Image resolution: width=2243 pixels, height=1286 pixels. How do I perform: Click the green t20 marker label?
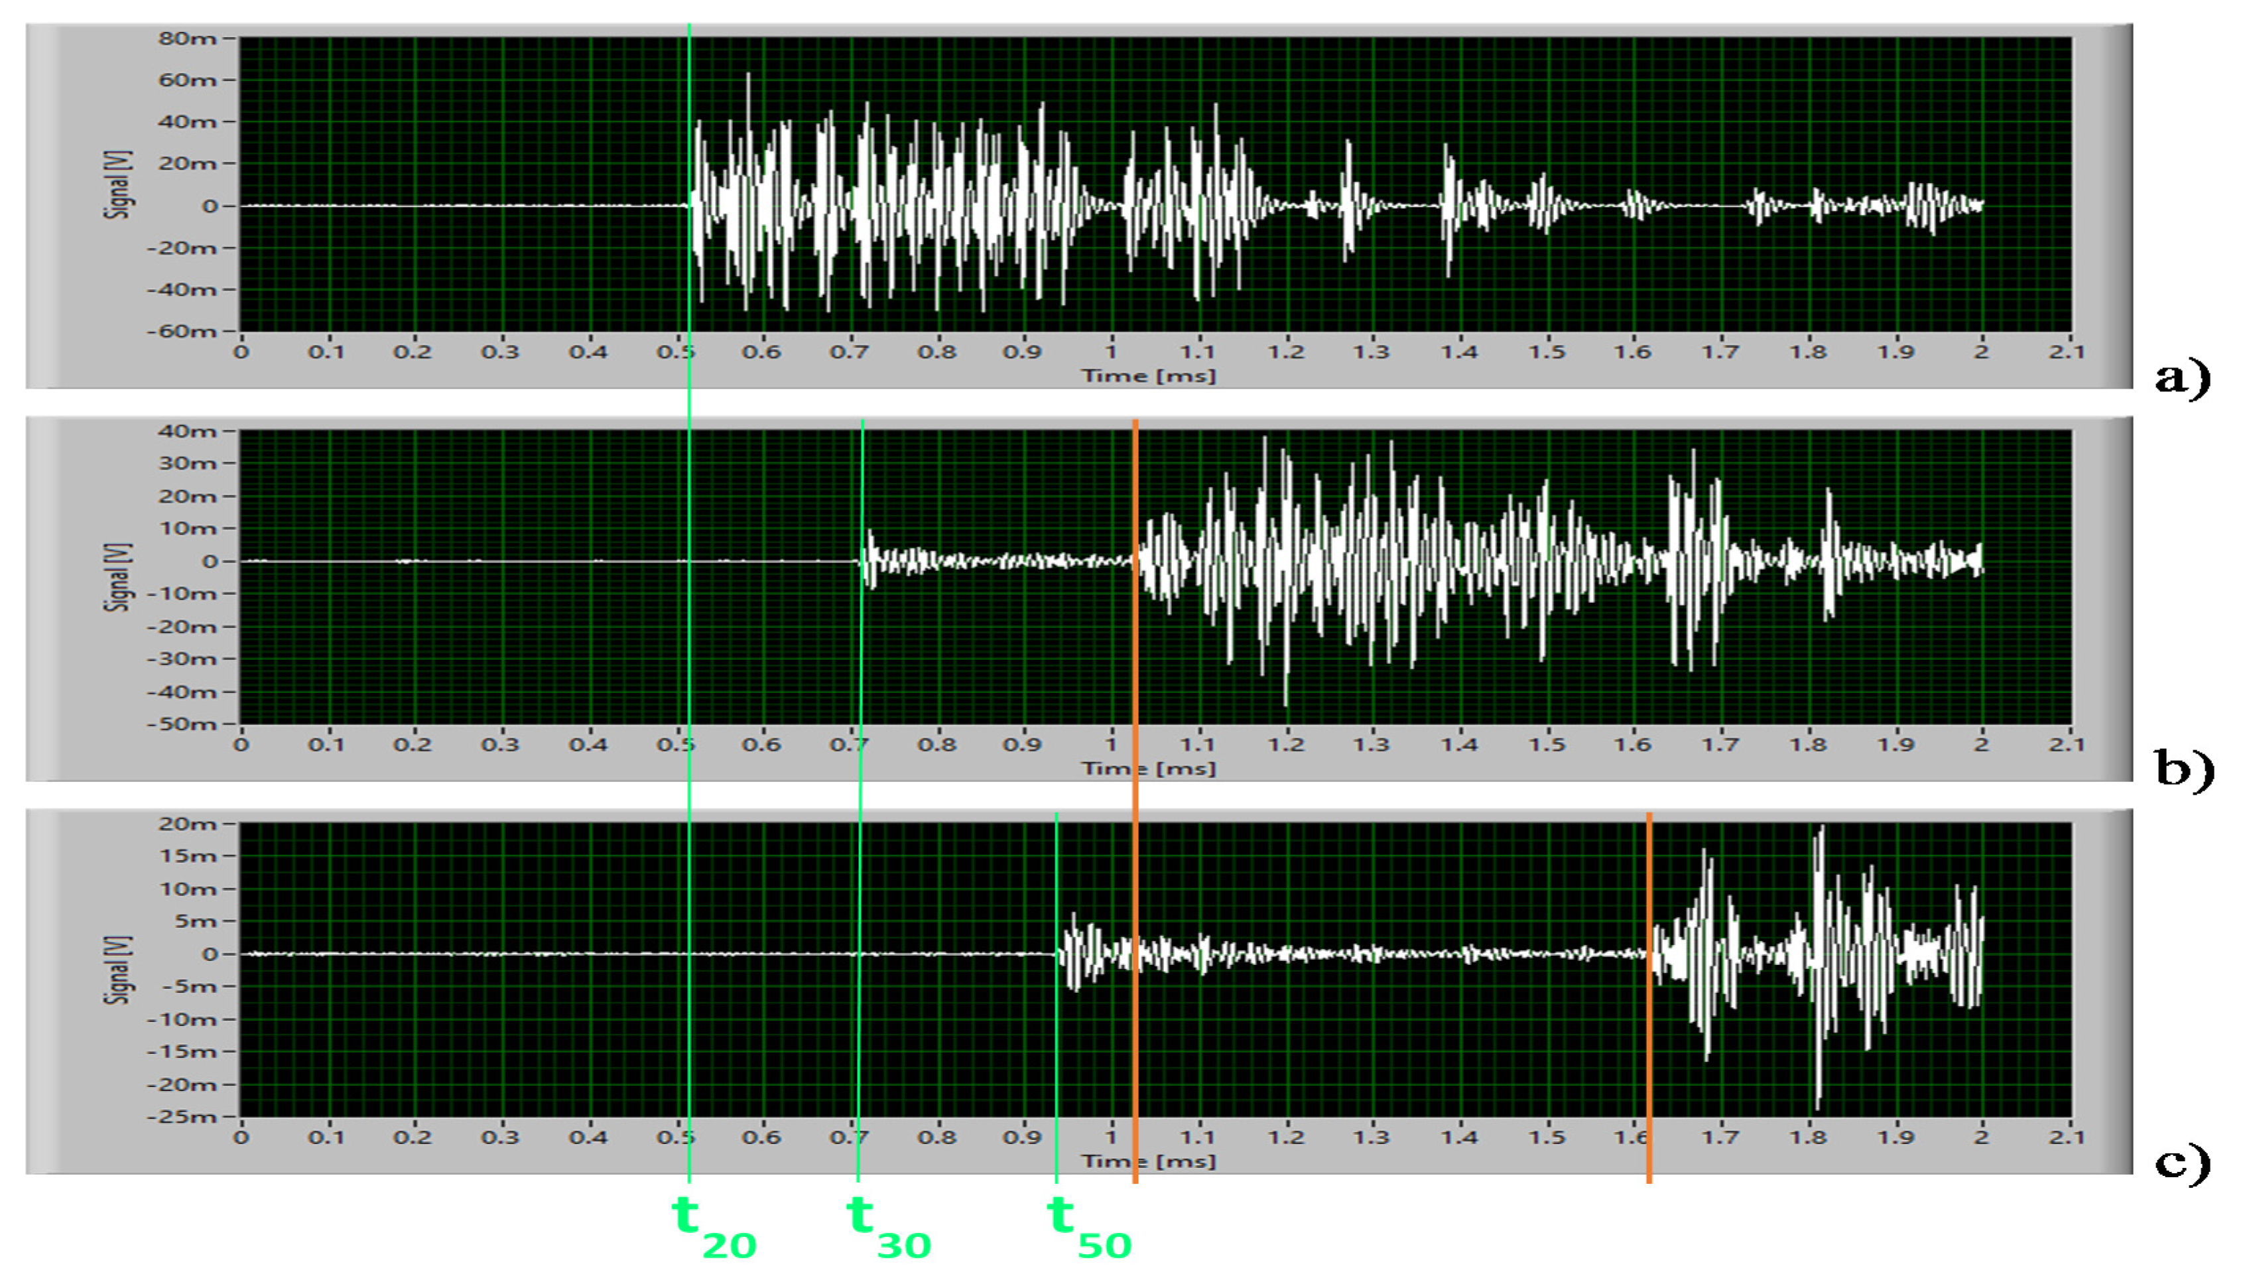[x=712, y=1226]
